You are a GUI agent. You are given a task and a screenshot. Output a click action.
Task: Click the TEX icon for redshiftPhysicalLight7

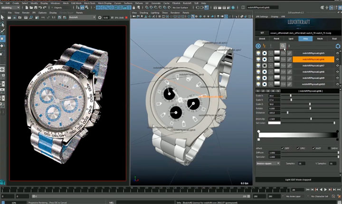click(283, 65)
